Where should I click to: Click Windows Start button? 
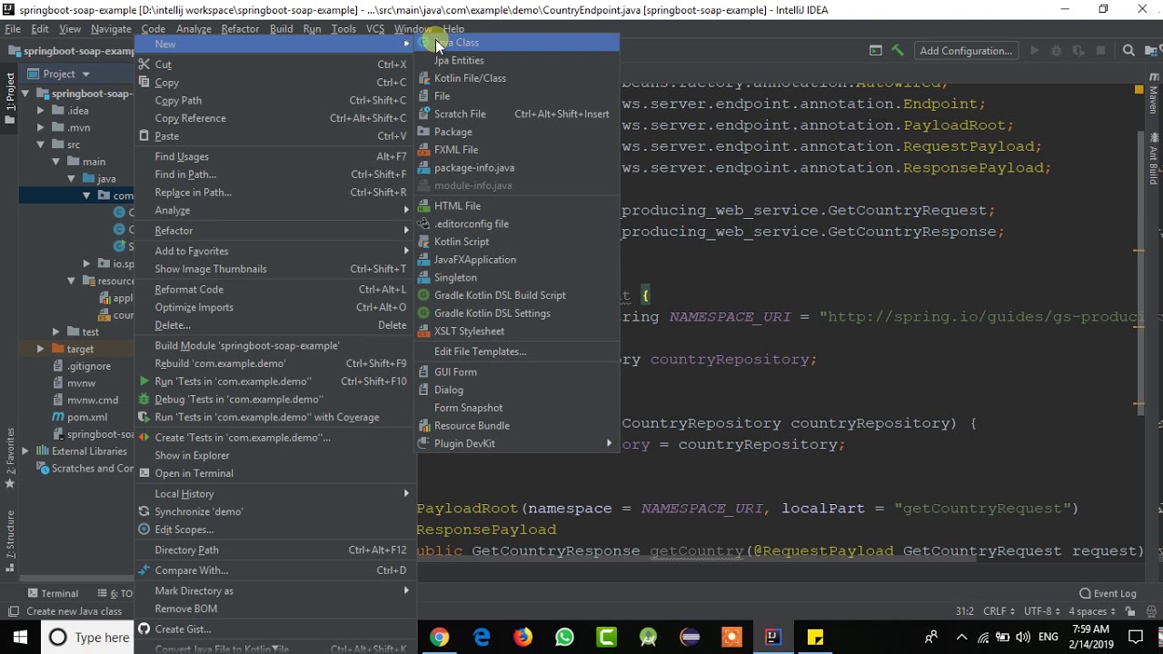(x=20, y=638)
